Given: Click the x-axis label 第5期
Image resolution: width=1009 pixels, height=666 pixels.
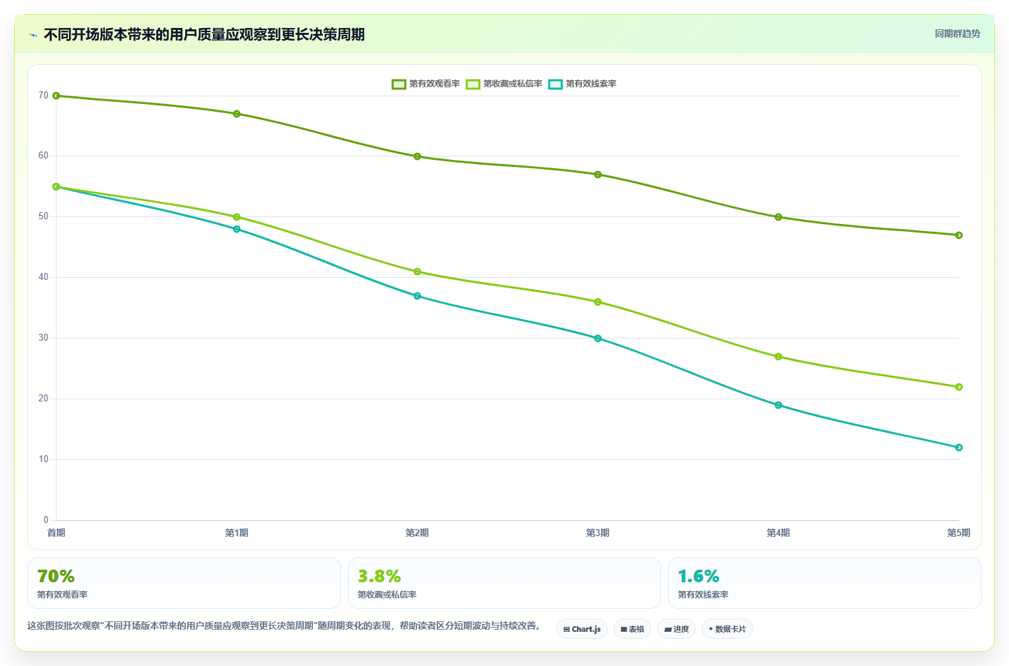Looking at the screenshot, I should point(959,533).
